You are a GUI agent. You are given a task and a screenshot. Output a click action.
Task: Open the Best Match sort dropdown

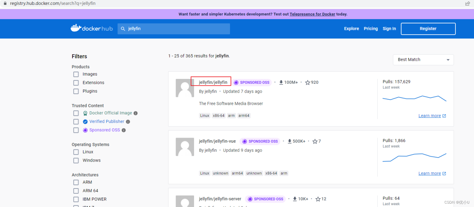click(423, 60)
